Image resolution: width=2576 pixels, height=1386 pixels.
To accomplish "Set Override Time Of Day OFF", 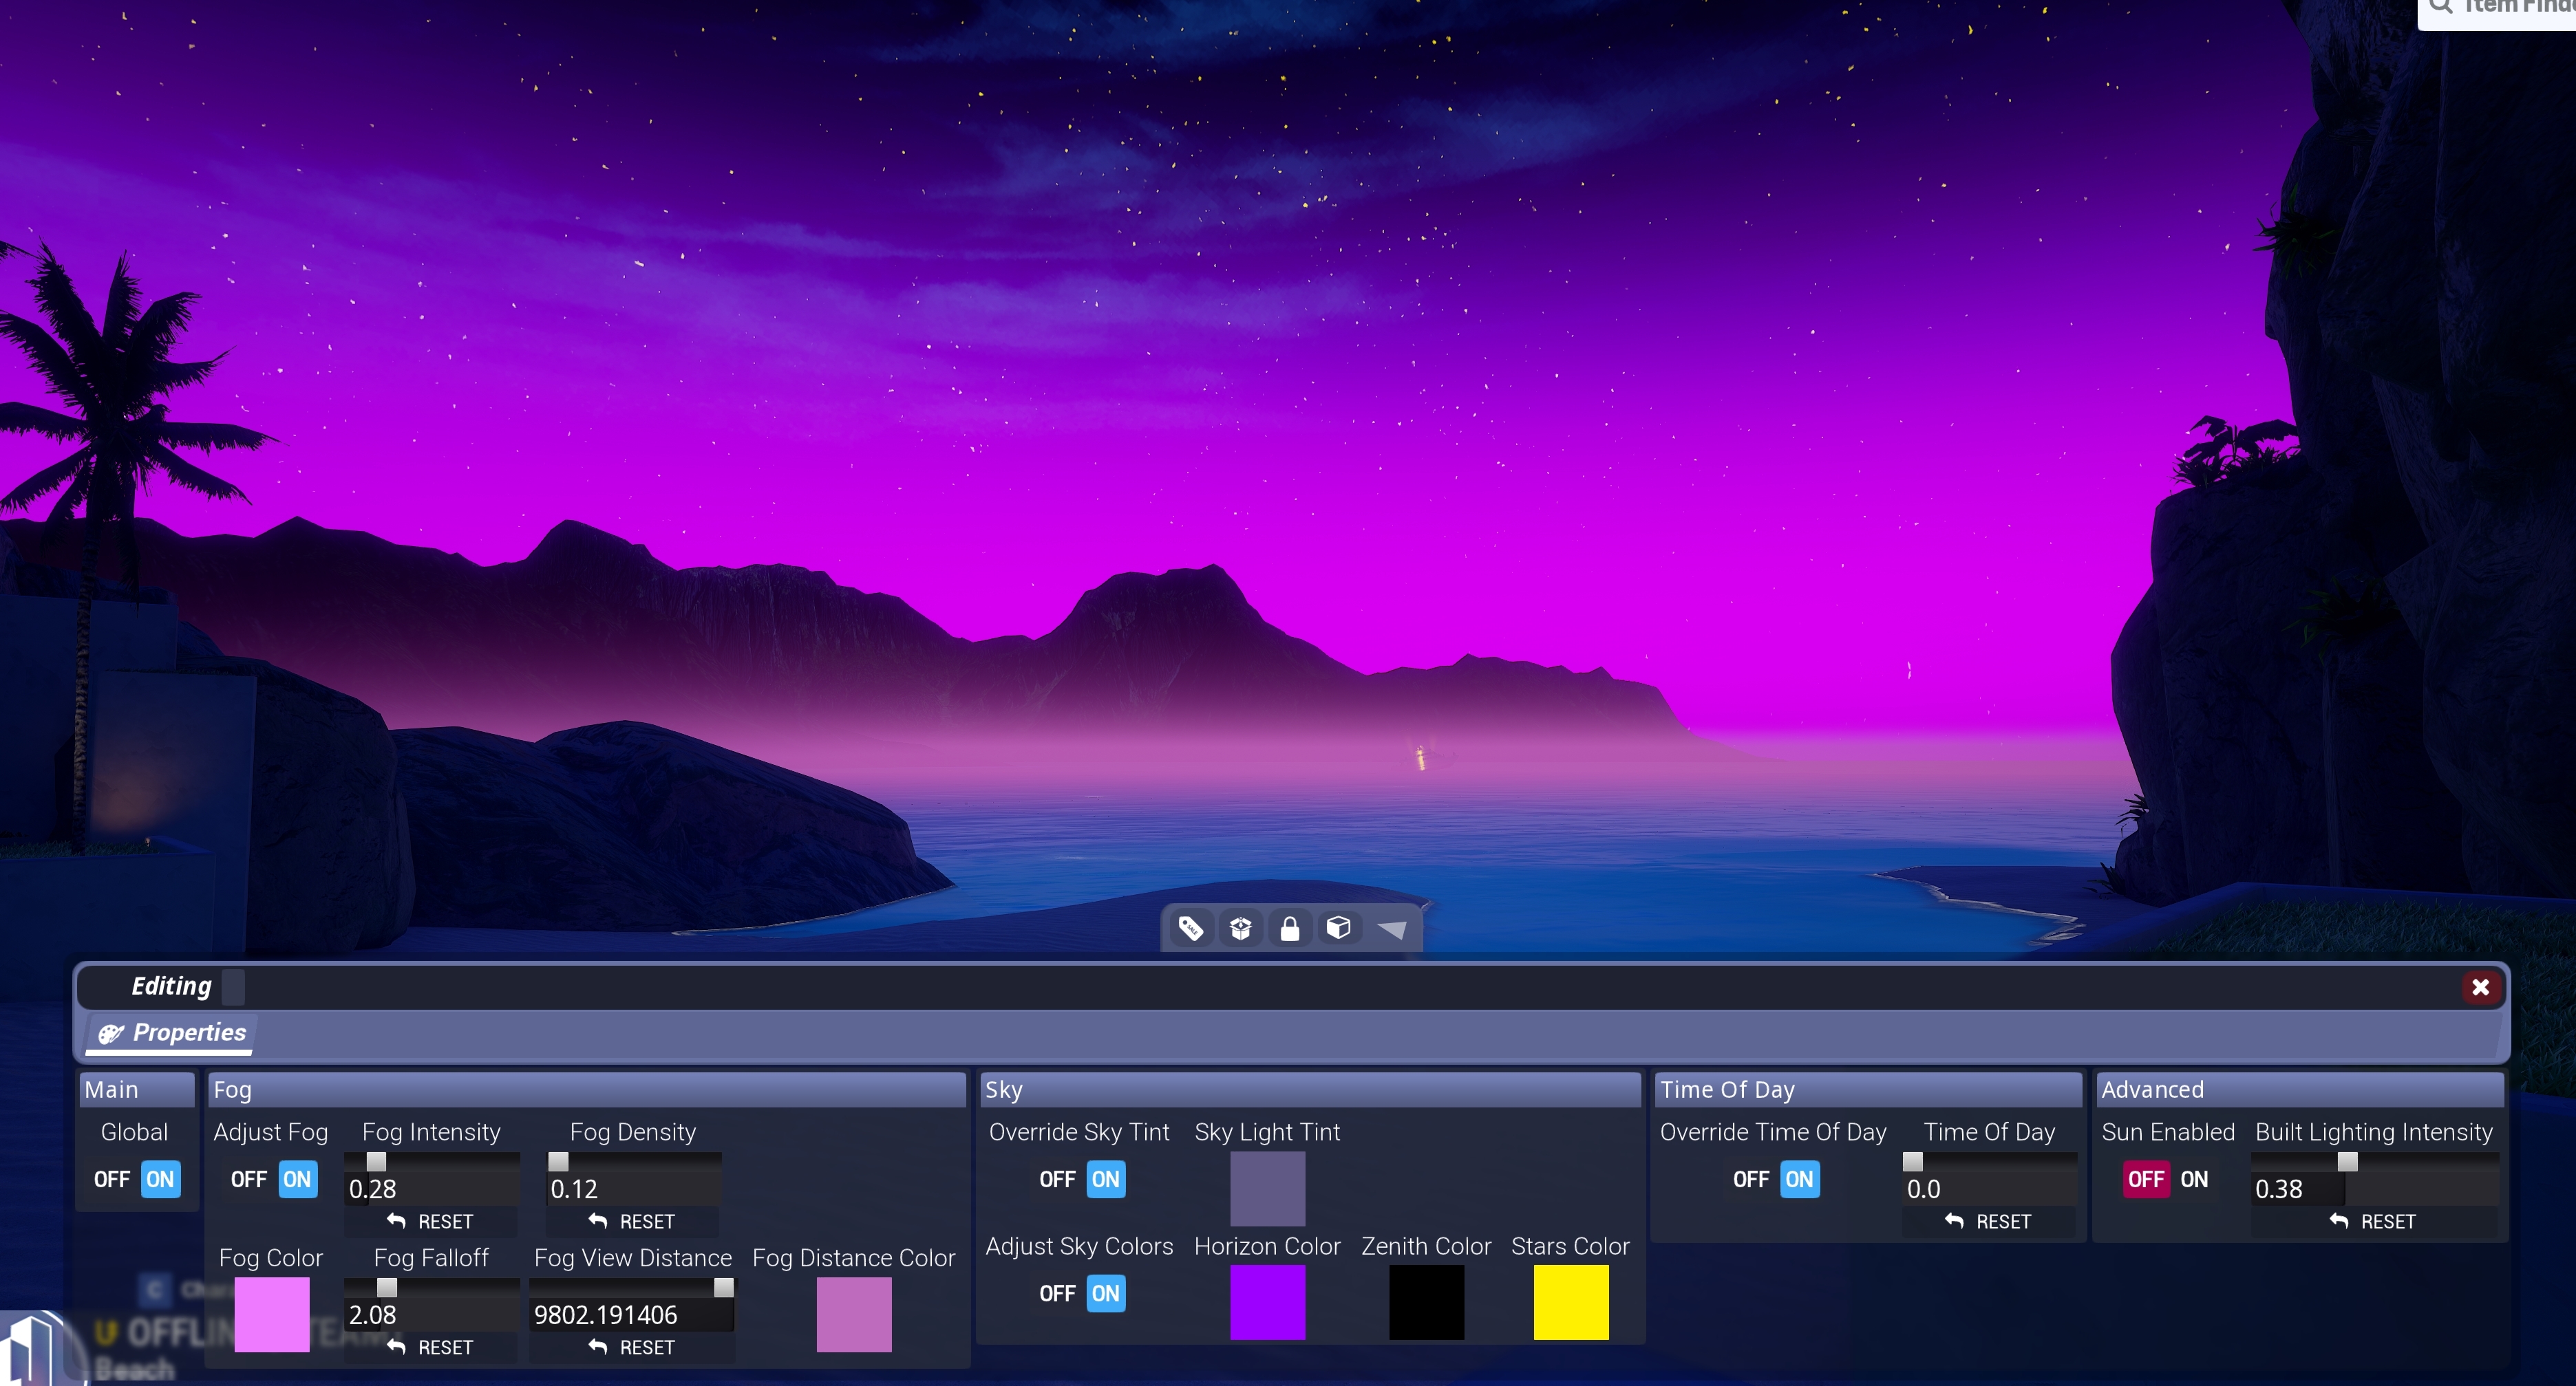I will pos(1751,1179).
